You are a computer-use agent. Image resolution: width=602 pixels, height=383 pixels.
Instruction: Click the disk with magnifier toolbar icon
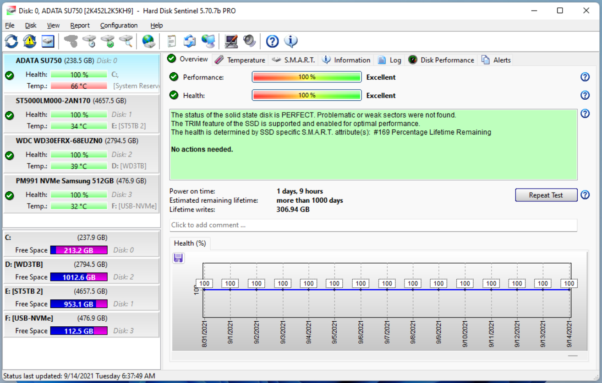126,41
